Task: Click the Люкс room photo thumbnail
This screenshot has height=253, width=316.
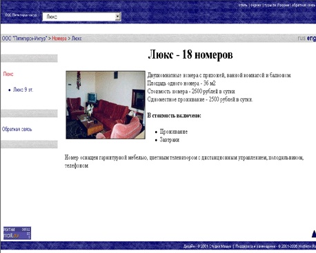Action: 106,105
